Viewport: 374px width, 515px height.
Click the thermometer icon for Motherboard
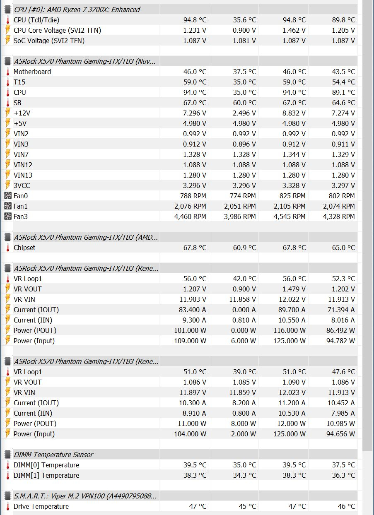pos(7,71)
